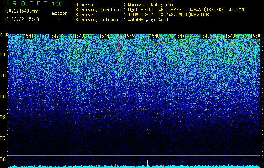The width and height of the screenshot is (264, 168).
Task: Click the 1549 time marker
Action: tap(230, 36)
